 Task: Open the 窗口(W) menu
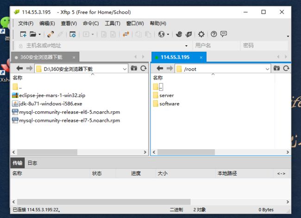pos(135,24)
